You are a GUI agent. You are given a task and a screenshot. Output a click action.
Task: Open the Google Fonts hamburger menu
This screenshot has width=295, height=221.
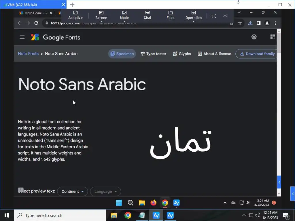[x=22, y=37]
